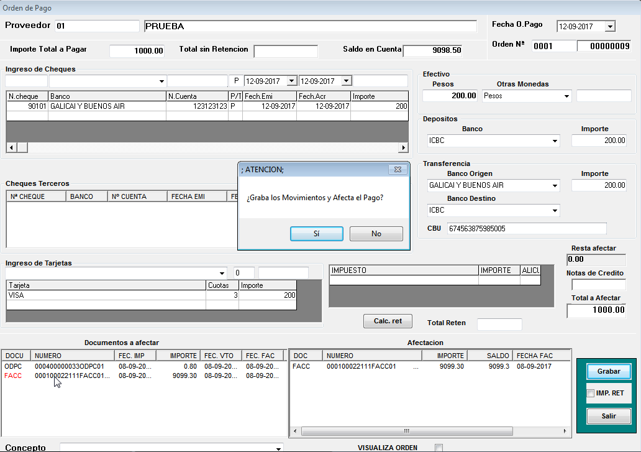The width and height of the screenshot is (641, 452).
Task: Open the Depositos Banco dropdown showing ICBC
Action: pos(555,141)
